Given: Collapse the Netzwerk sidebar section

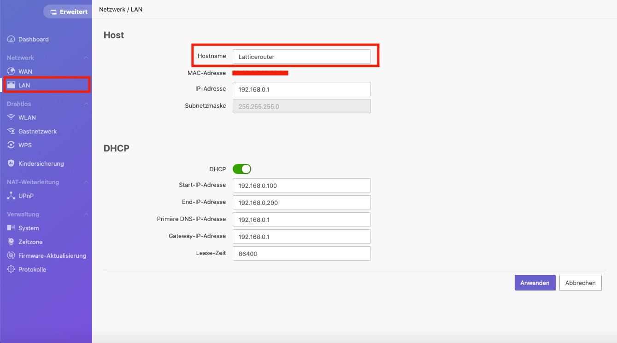Looking at the screenshot, I should click(86, 58).
